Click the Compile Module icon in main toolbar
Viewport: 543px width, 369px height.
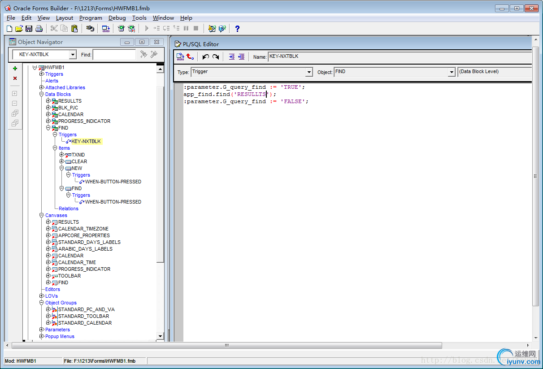click(106, 29)
